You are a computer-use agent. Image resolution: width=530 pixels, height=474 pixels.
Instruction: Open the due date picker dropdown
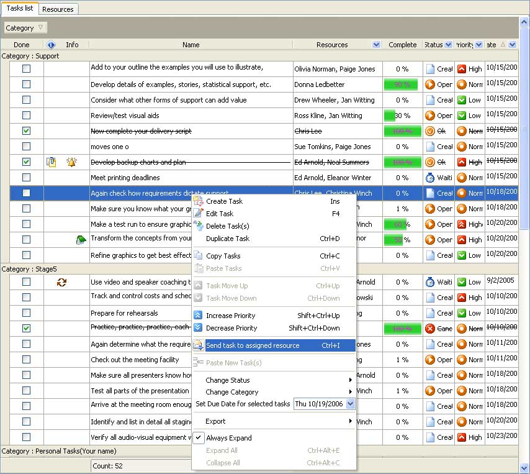click(x=351, y=404)
